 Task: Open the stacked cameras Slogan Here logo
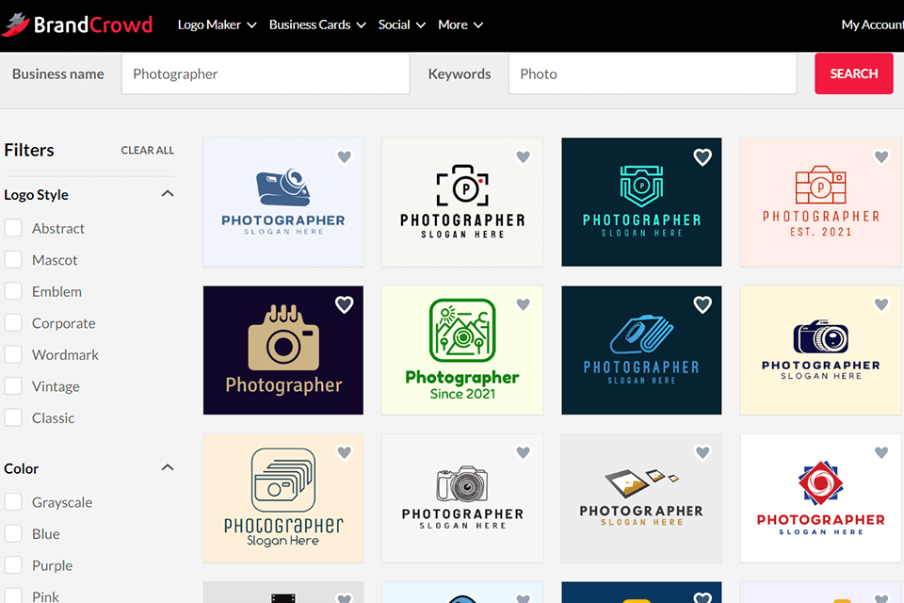tap(283, 498)
